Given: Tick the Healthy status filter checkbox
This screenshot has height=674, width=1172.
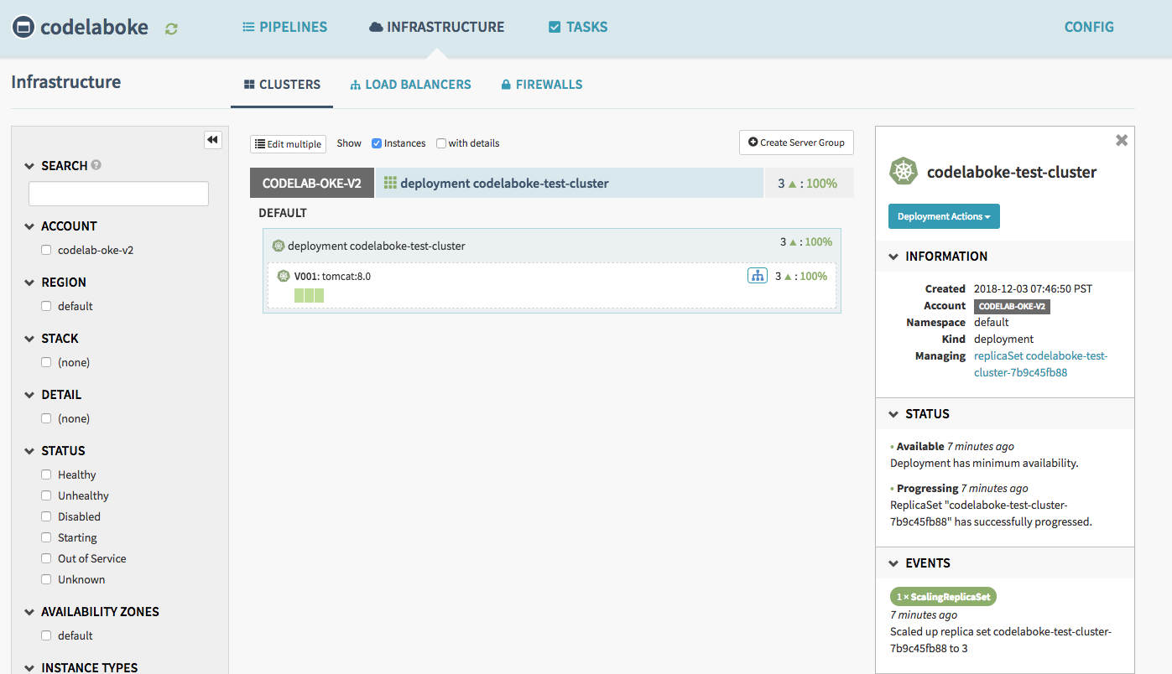Looking at the screenshot, I should tap(47, 474).
